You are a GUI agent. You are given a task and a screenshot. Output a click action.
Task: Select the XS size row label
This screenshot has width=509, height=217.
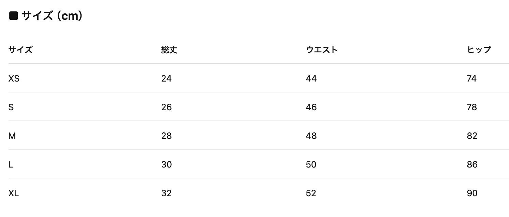[14, 79]
